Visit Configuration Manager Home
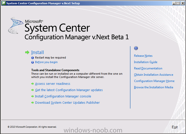The width and height of the screenshot is (186, 134). tap(154, 81)
